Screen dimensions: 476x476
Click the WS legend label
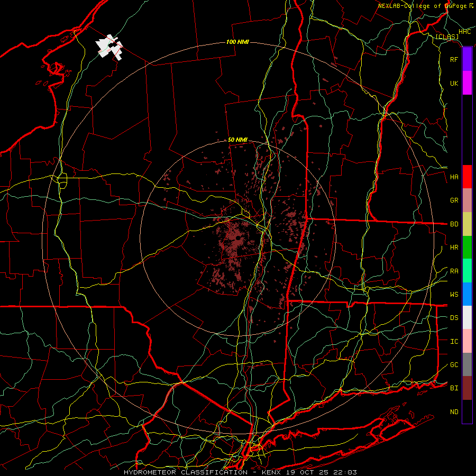point(454,295)
